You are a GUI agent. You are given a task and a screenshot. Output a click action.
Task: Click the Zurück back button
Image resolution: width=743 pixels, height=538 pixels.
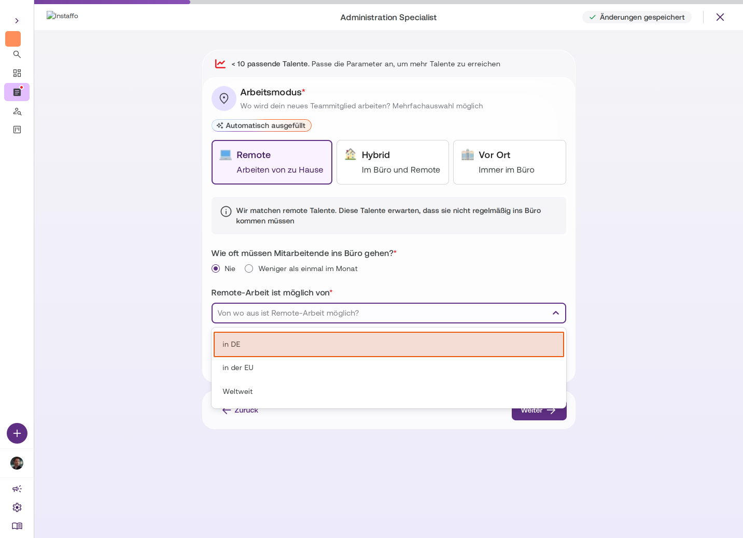[240, 410]
